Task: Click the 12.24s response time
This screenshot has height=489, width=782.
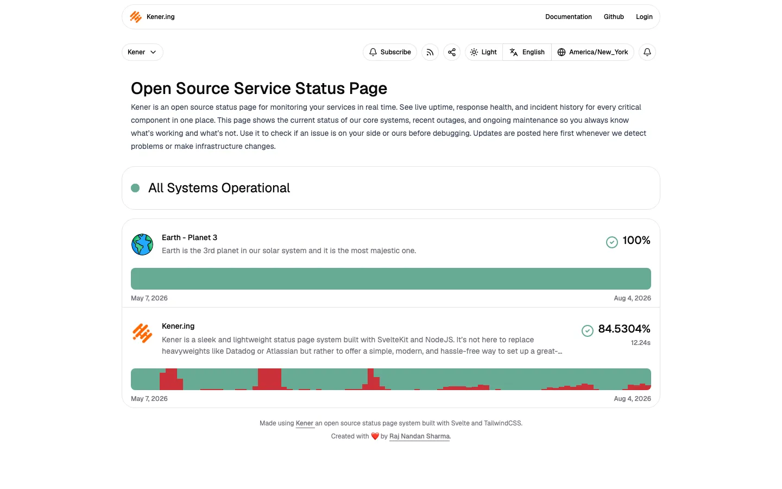Action: pos(641,343)
